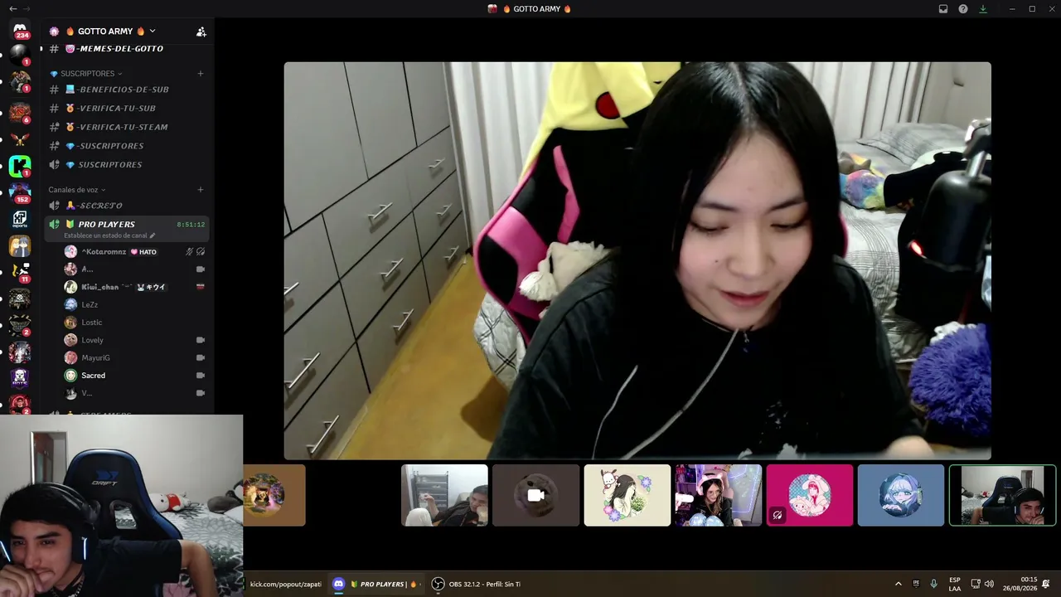Click muted microphone icon beside ^Kataromnz
Screen dimensions: 1061x597
pos(190,251)
